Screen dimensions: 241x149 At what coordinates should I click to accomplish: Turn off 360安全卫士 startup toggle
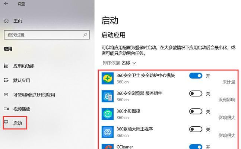[x=196, y=76]
